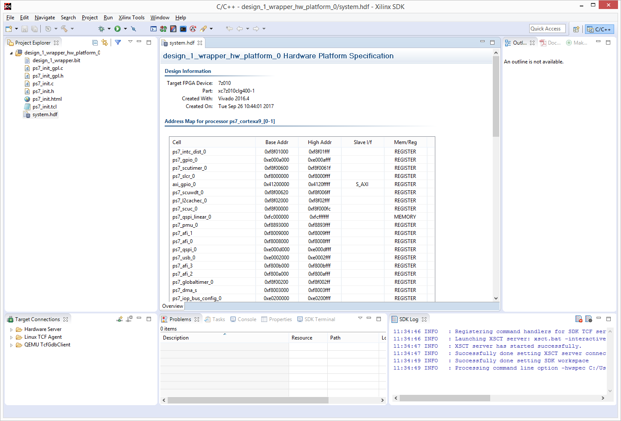Click the Debug bug icon
The height and width of the screenshot is (421, 621).
pyautogui.click(x=101, y=29)
